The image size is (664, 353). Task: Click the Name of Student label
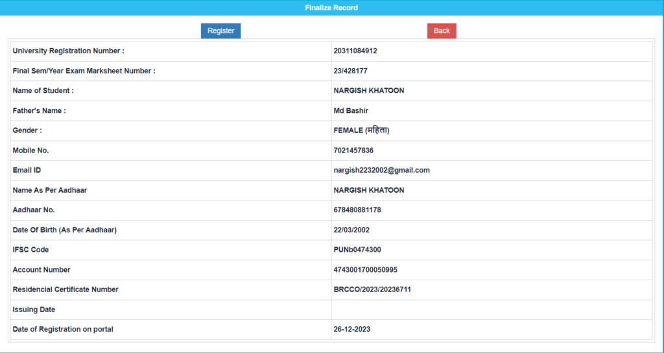[43, 91]
